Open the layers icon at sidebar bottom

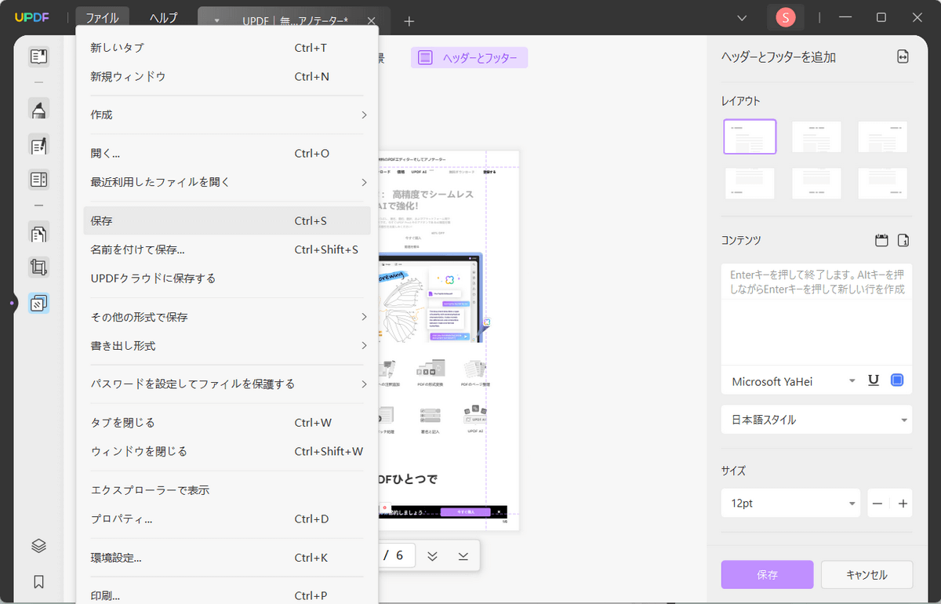[x=38, y=546]
